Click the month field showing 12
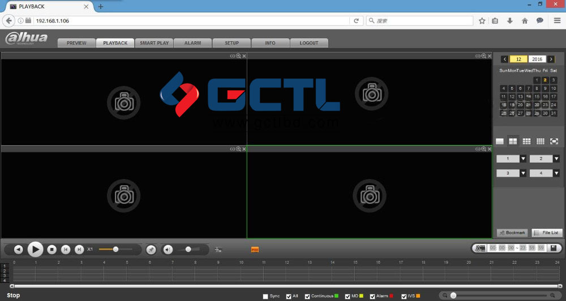Image resolution: width=566 pixels, height=301 pixels. [x=518, y=59]
